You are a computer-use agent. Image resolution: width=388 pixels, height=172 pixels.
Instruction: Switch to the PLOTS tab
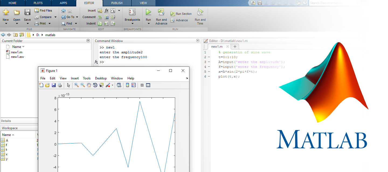point(38,3)
